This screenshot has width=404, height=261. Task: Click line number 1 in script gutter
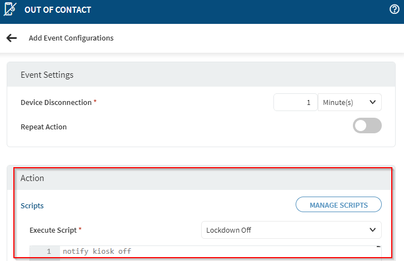(x=49, y=252)
